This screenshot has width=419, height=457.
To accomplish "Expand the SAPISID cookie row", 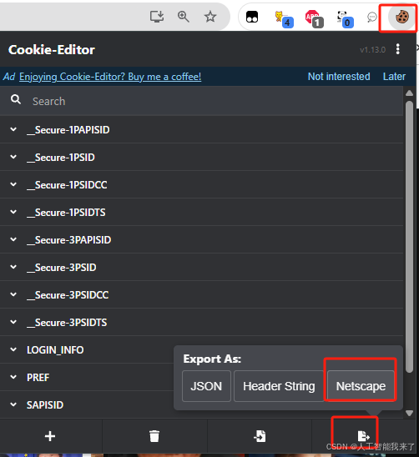I will pos(87,404).
